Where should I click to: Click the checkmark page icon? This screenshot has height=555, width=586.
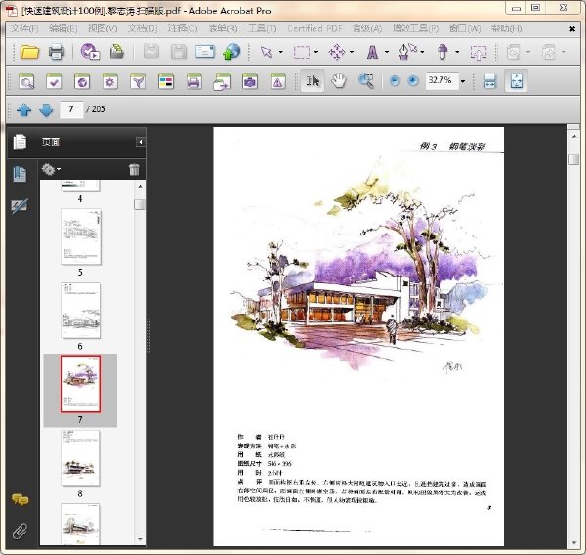pyautogui.click(x=54, y=81)
